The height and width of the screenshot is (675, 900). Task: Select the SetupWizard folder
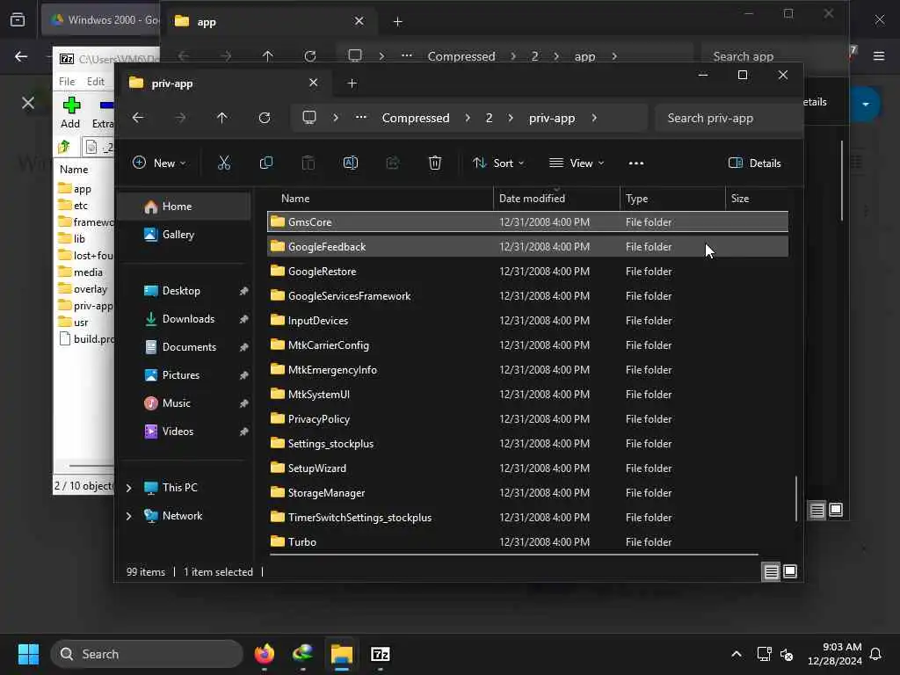point(527,468)
